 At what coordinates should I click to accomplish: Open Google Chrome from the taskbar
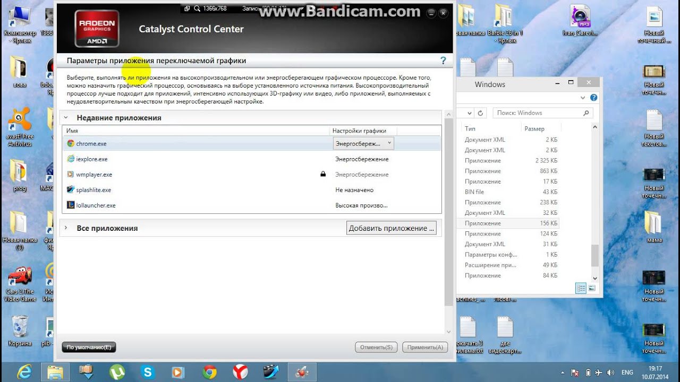[209, 372]
